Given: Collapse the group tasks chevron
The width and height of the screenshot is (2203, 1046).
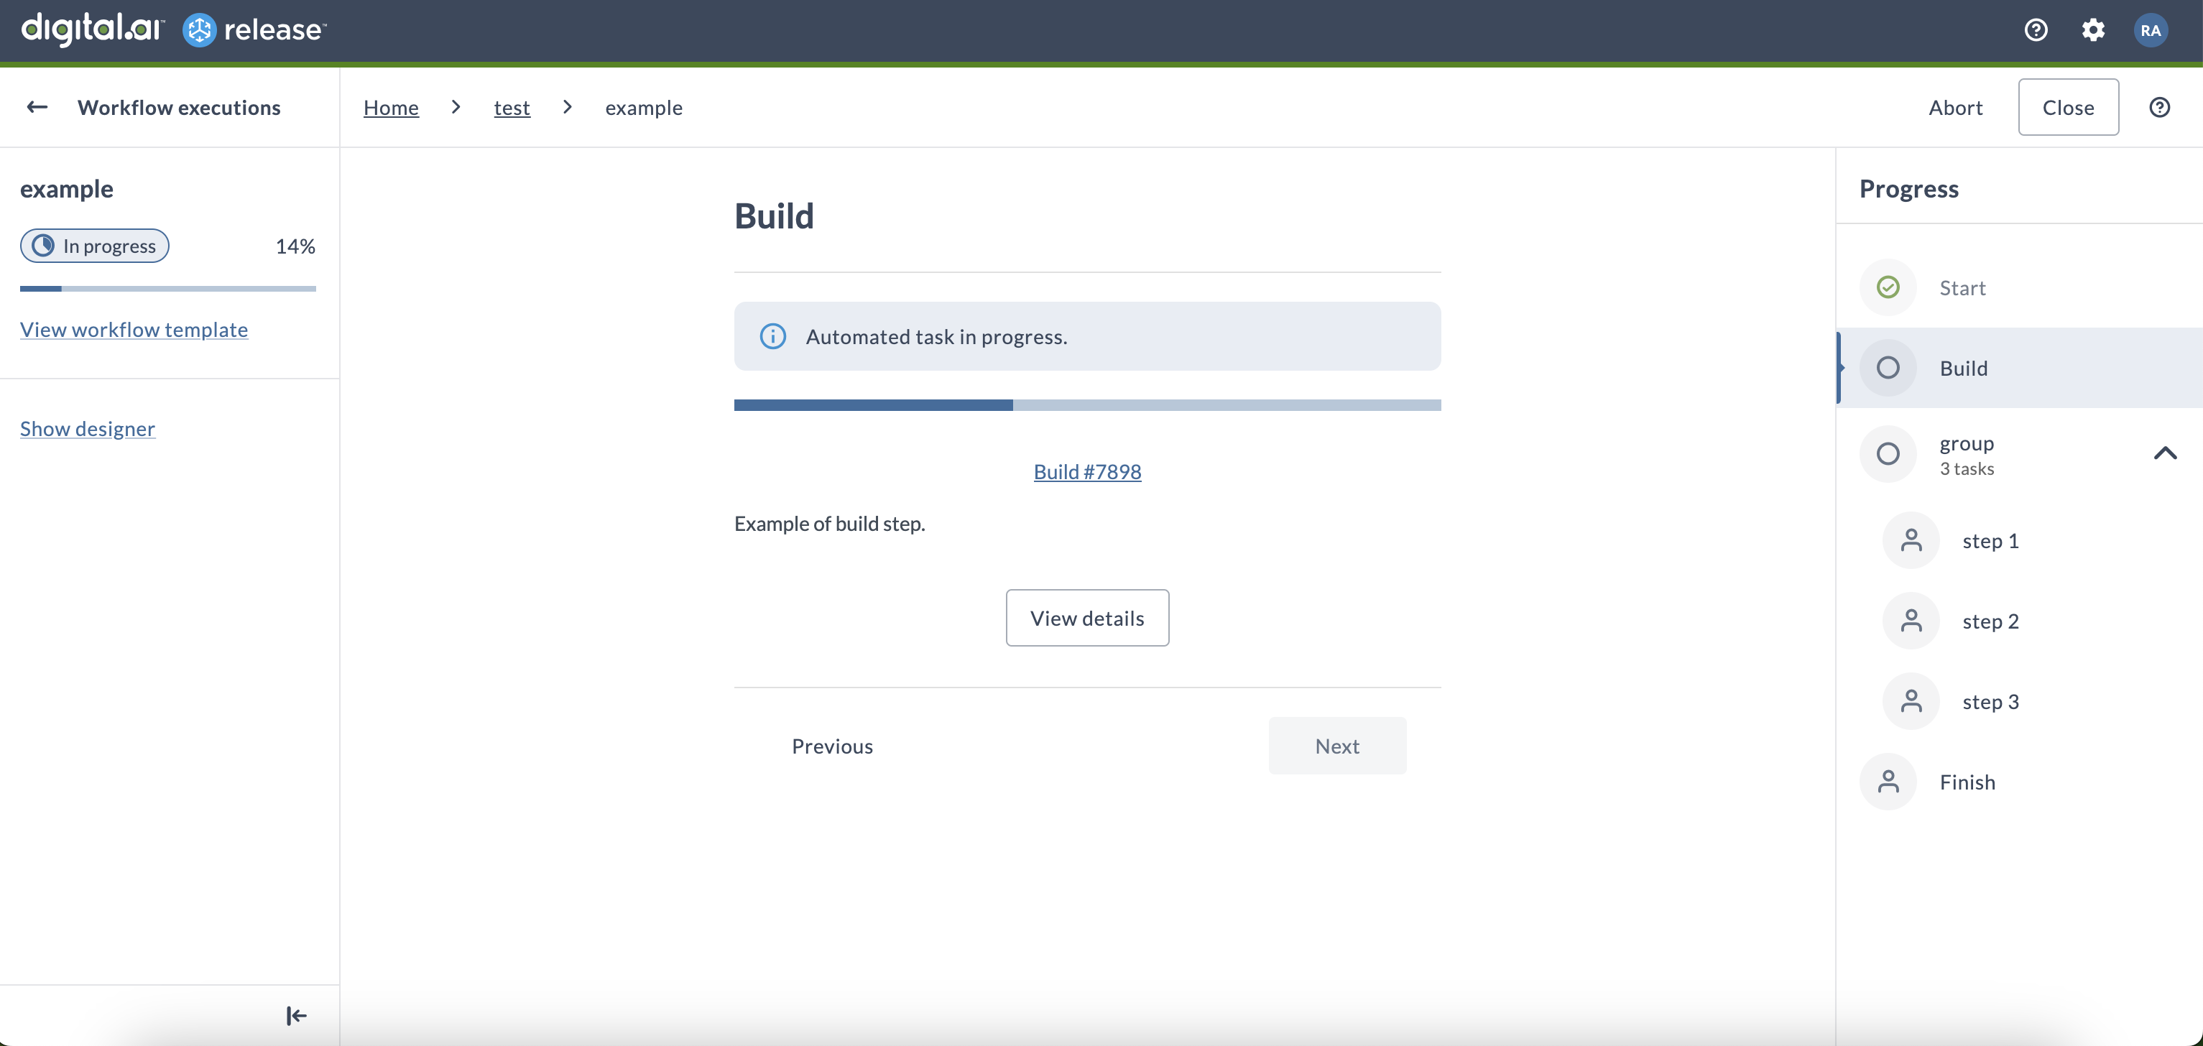Looking at the screenshot, I should click(2164, 453).
